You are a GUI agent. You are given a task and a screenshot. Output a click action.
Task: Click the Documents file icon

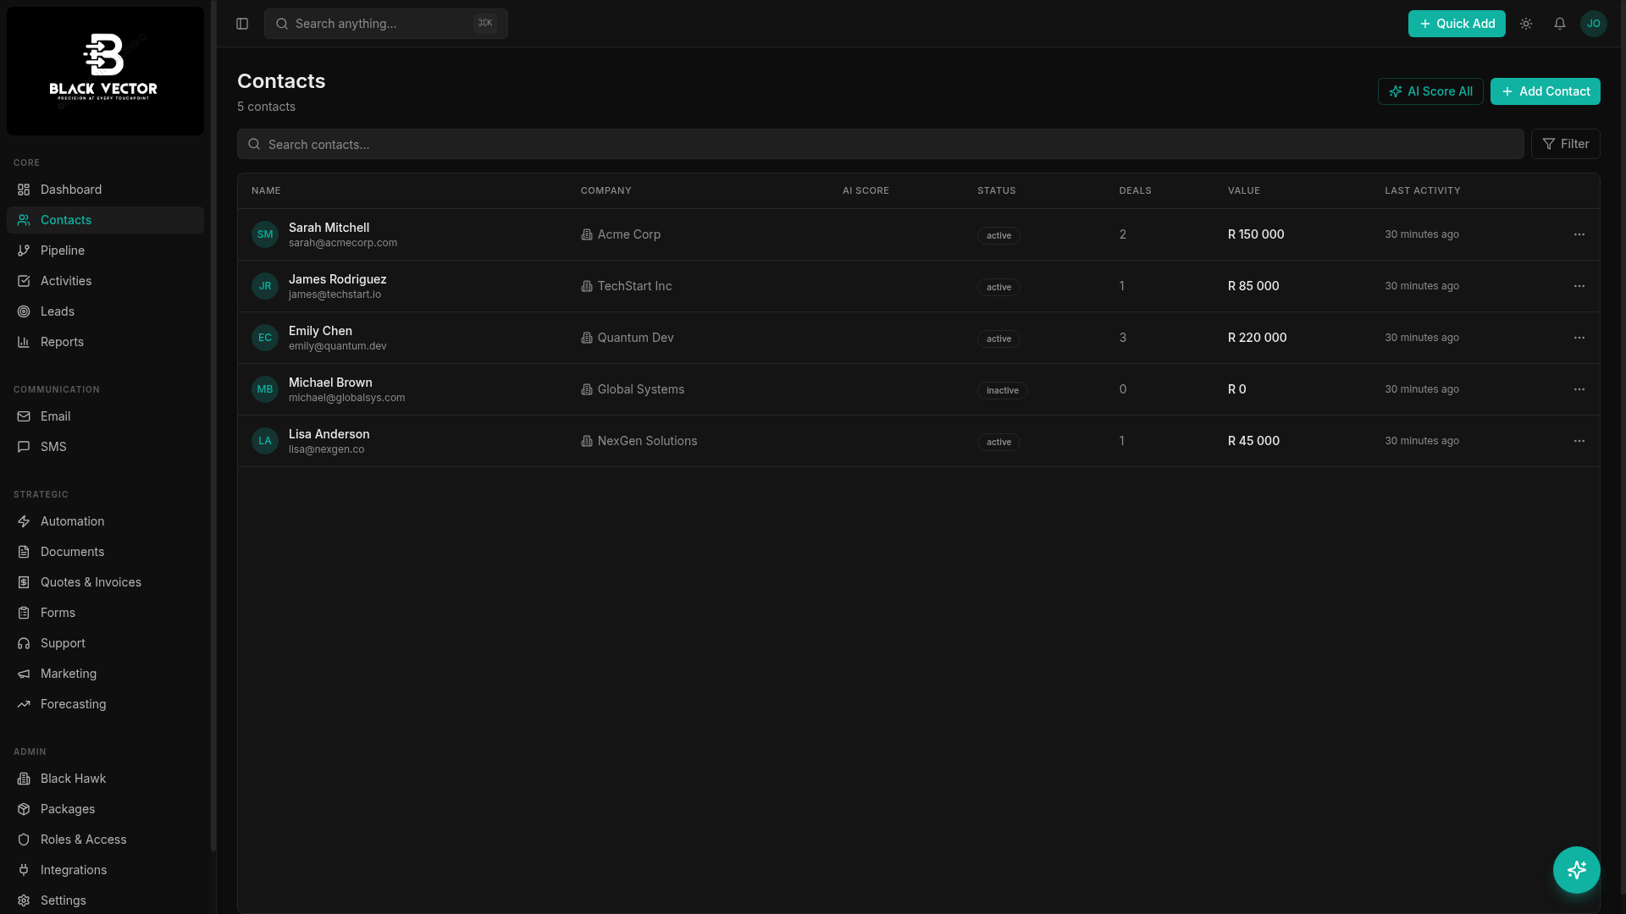pyautogui.click(x=24, y=552)
